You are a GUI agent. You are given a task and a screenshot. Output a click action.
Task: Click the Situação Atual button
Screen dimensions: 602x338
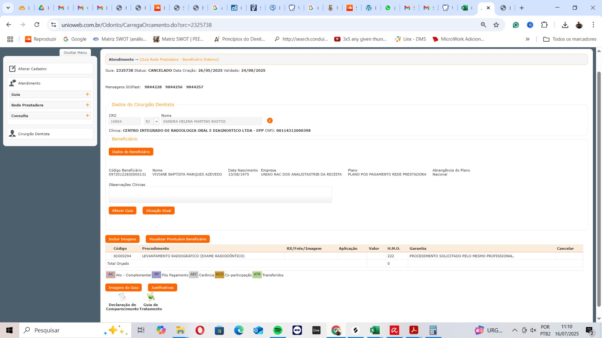coord(158,211)
